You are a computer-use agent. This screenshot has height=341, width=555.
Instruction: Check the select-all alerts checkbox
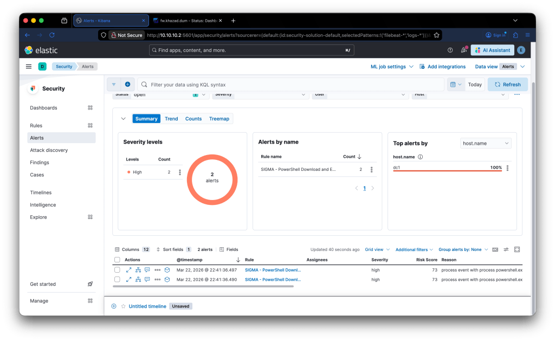pyautogui.click(x=117, y=260)
